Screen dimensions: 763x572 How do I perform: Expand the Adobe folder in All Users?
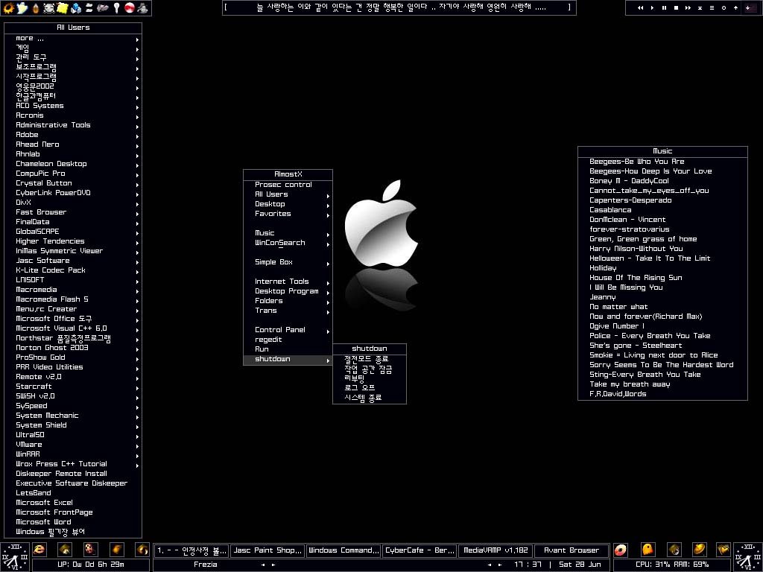[73, 135]
